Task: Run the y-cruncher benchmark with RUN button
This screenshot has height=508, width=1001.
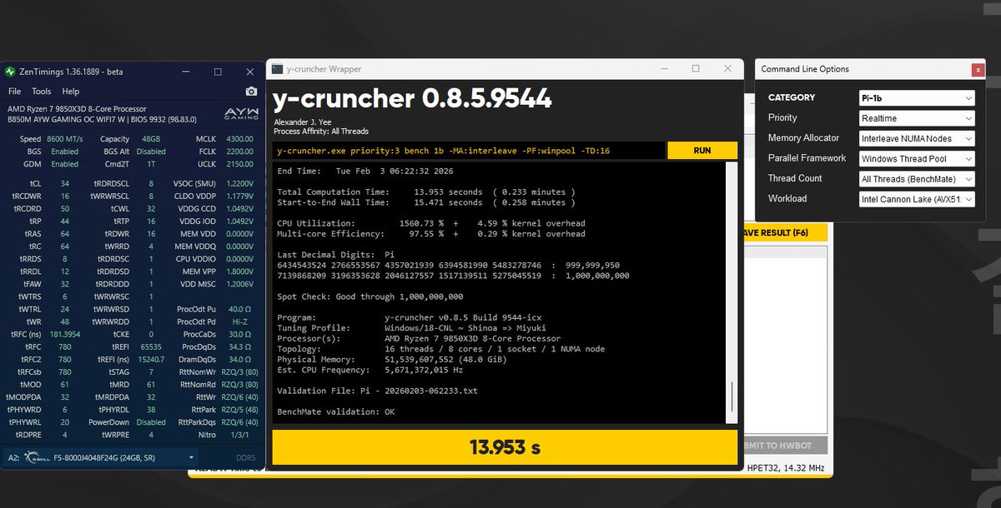Action: 702,151
